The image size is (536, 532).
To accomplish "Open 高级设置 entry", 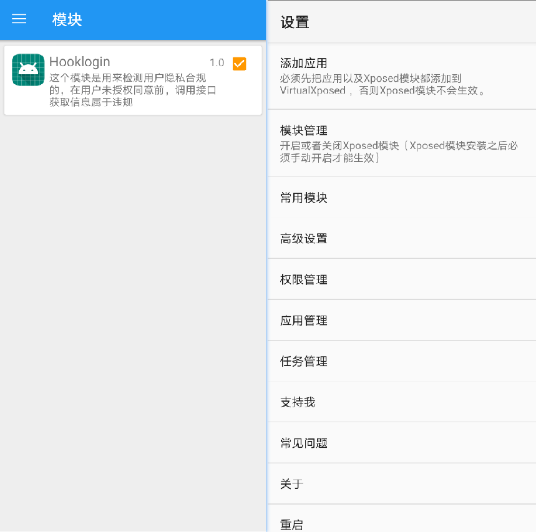I will 402,238.
